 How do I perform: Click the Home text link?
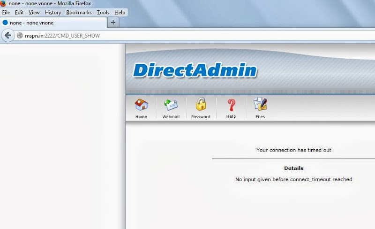coord(141,117)
